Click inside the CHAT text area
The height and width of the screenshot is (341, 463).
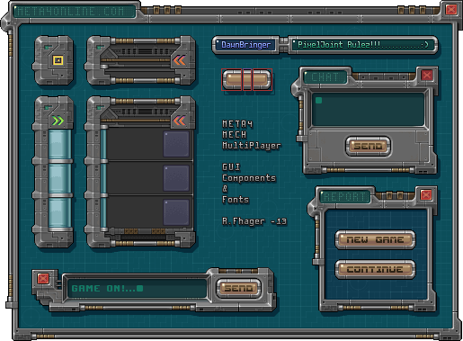click(368, 110)
